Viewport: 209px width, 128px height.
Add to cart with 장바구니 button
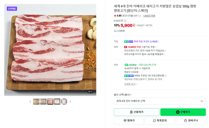(x=191, y=120)
